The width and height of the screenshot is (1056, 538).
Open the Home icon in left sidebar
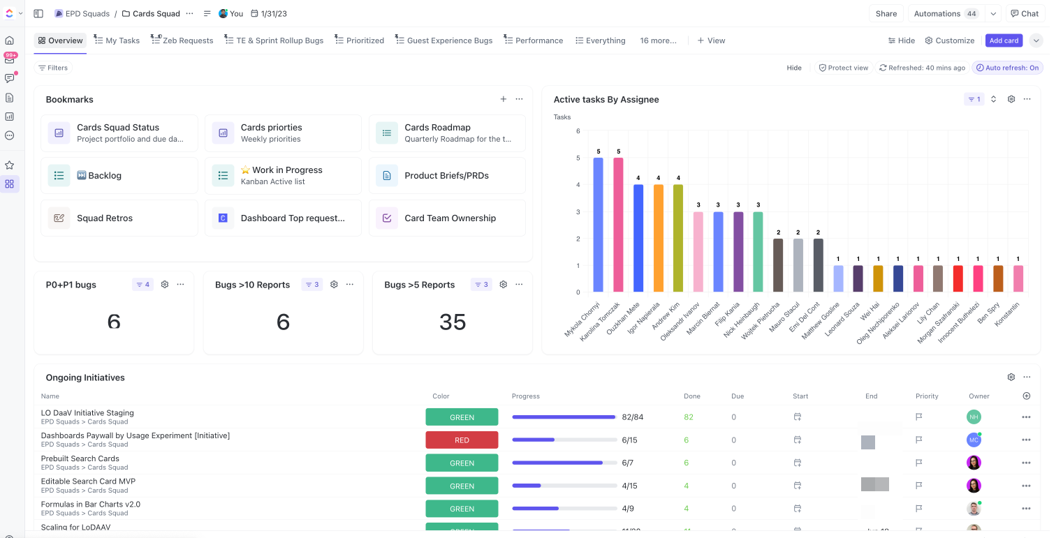pos(10,40)
